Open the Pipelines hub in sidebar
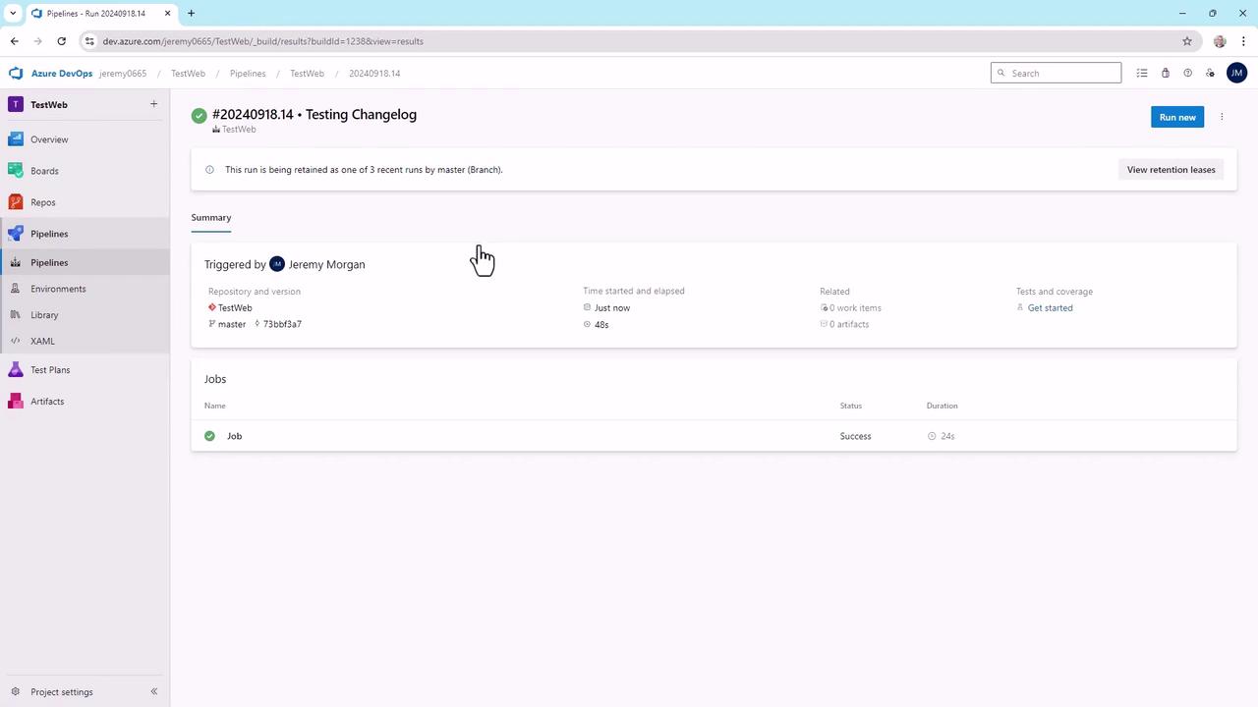This screenshot has height=707, width=1258. coord(49,234)
